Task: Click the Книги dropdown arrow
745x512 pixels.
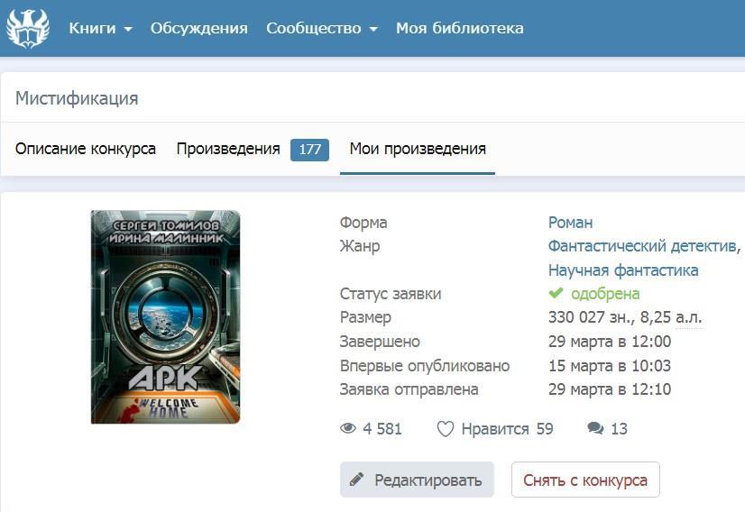Action: [x=128, y=30]
